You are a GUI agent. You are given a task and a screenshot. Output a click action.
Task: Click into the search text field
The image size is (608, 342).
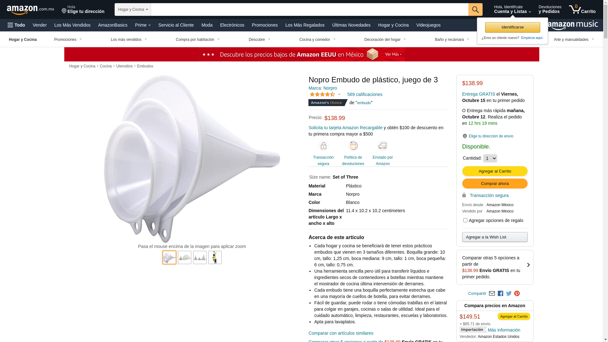click(310, 9)
